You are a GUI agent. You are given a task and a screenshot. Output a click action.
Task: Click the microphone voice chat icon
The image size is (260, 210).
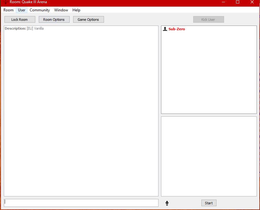pos(167,203)
